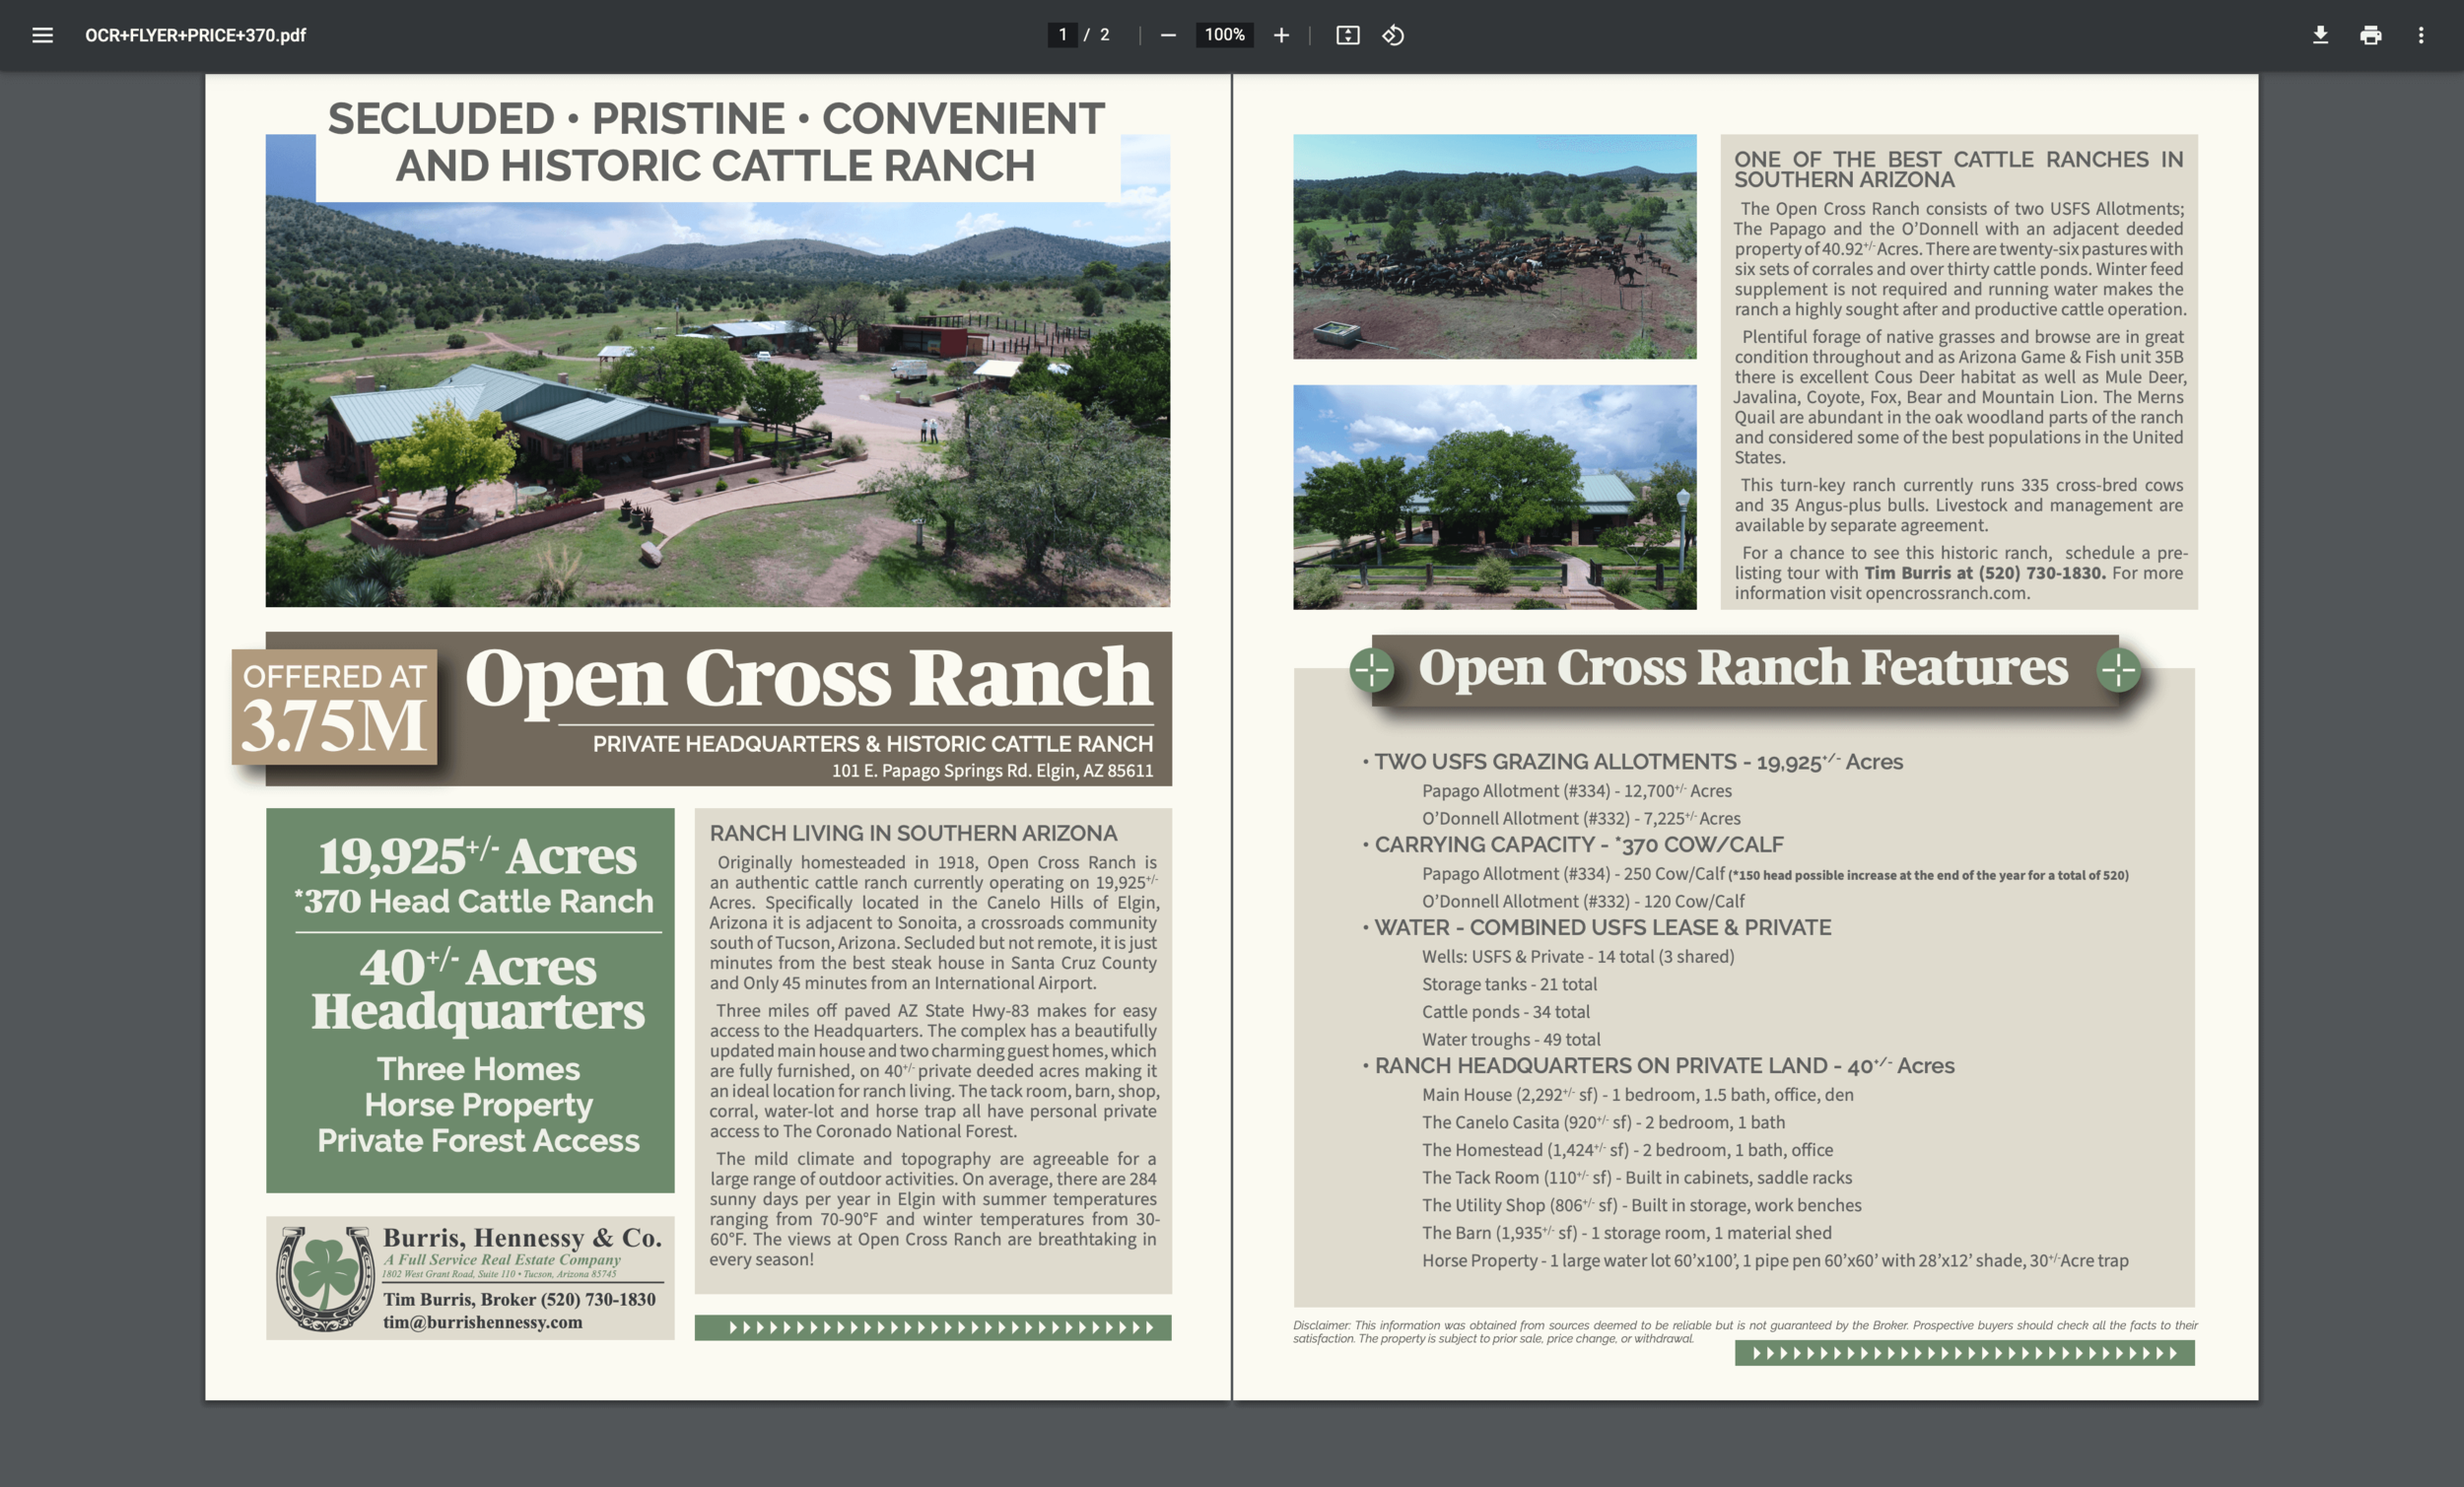Click the current page number field

[1062, 35]
